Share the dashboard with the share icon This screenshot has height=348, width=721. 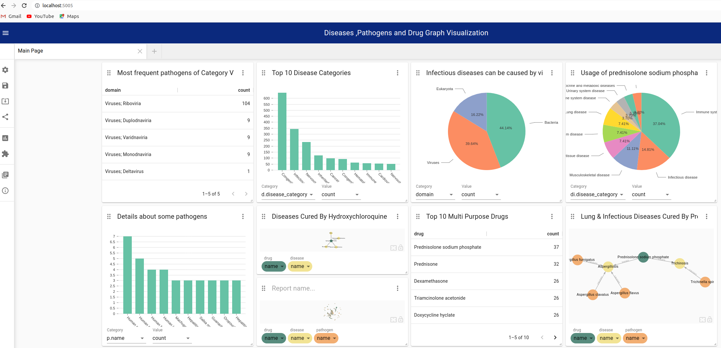pos(5,117)
